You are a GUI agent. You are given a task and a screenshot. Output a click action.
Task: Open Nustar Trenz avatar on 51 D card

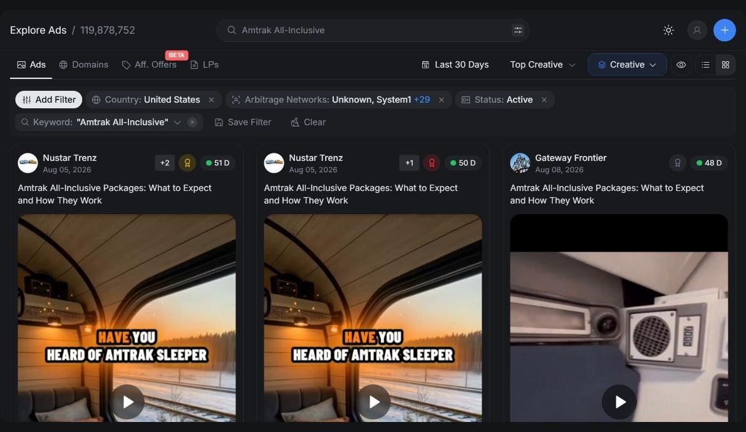click(x=28, y=163)
